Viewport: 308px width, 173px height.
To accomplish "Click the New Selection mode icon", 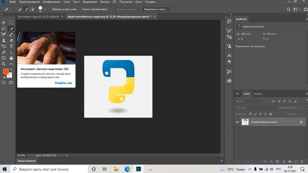I will click(19, 9).
